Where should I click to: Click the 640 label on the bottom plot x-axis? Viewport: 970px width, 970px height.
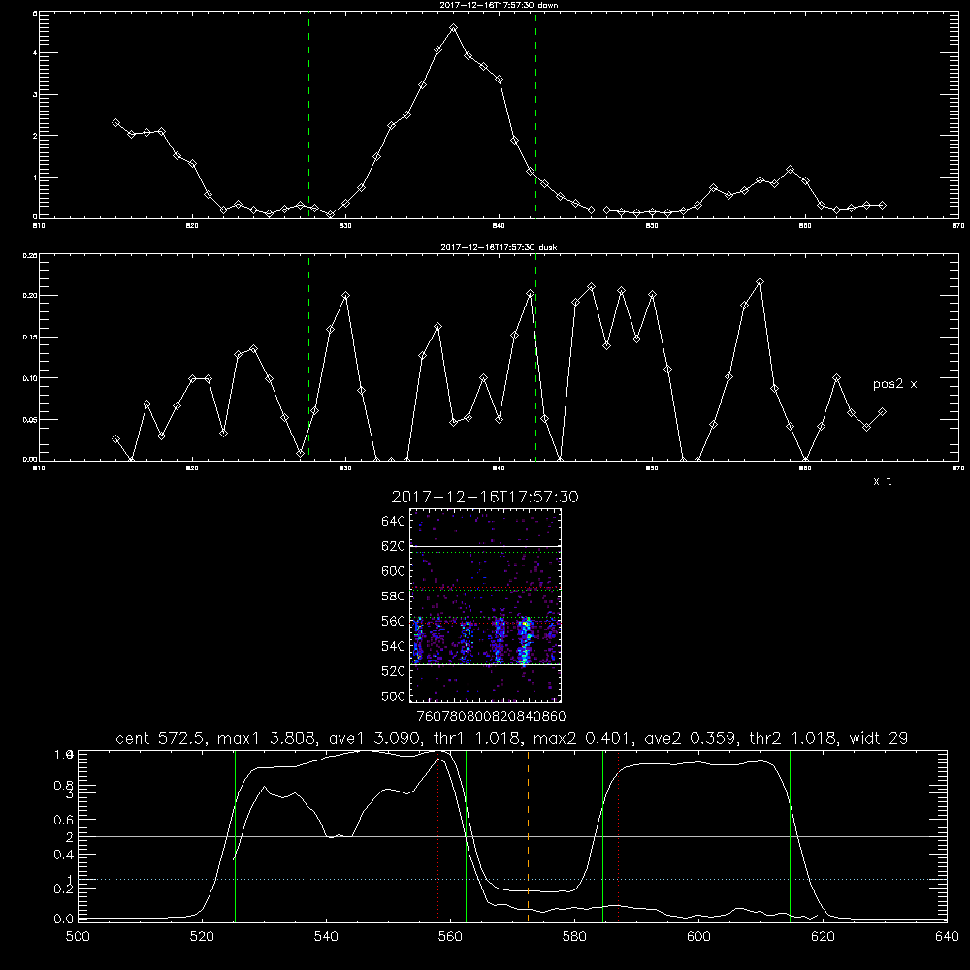(947, 937)
